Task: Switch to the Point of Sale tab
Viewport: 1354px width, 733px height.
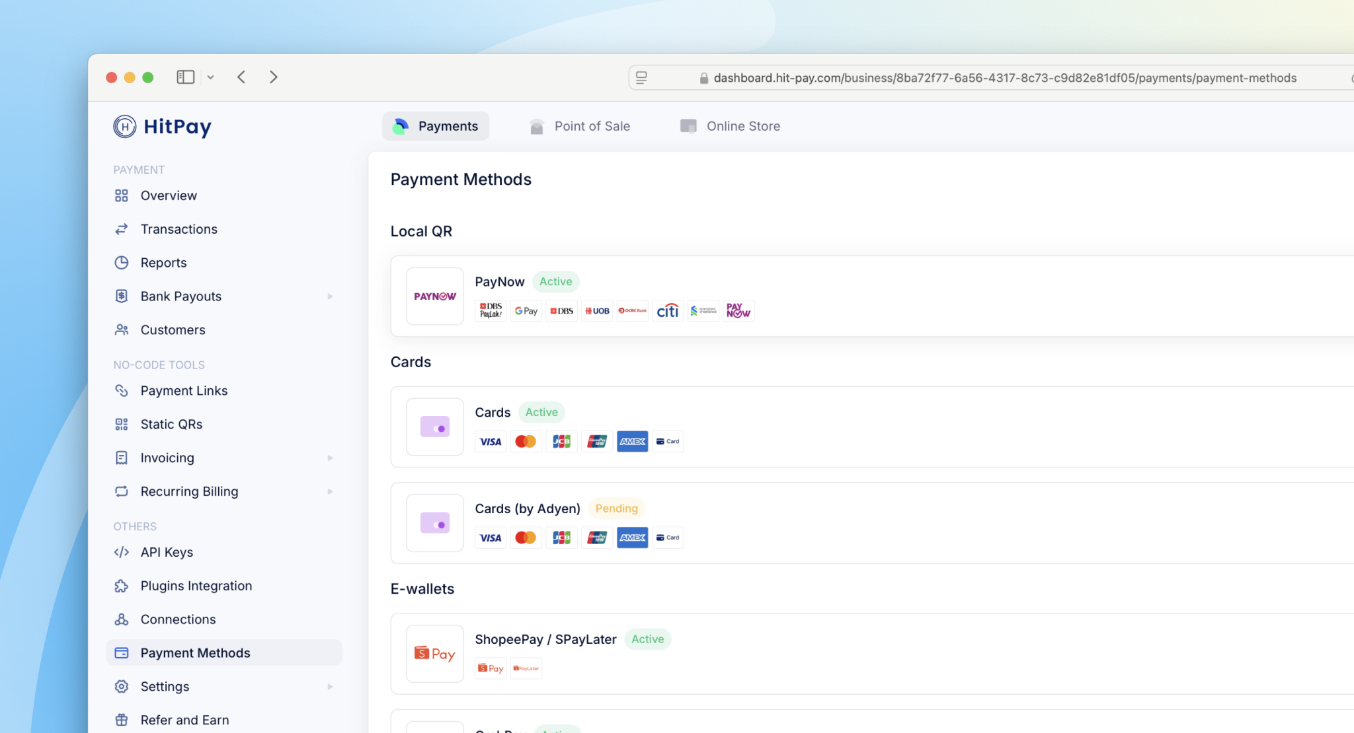Action: pos(580,126)
